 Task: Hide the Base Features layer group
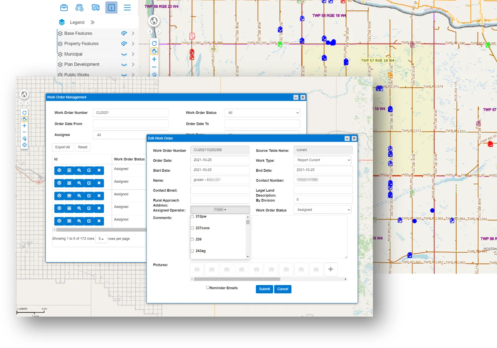(x=124, y=33)
